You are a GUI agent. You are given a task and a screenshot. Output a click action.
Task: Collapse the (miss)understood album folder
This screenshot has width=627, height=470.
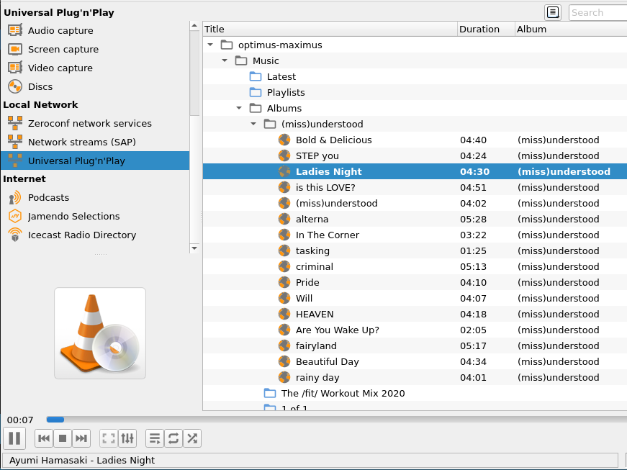point(253,124)
